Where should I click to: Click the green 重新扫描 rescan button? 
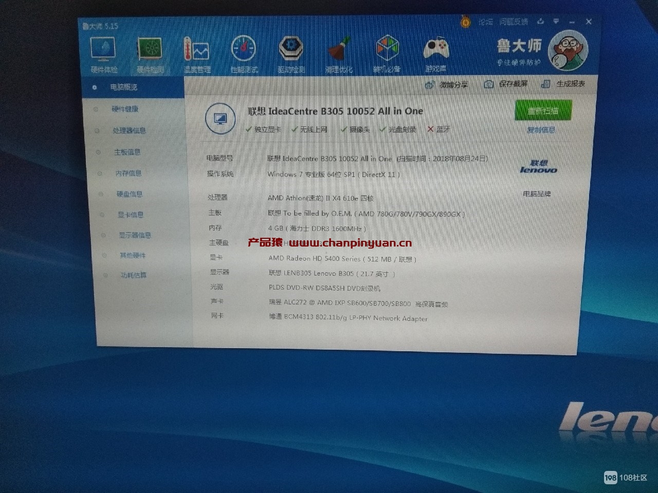543,111
